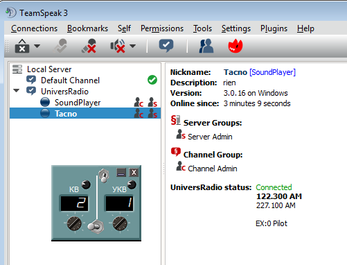Open the Self menu
Image resolution: width=347 pixels, height=265 pixels.
(x=124, y=28)
